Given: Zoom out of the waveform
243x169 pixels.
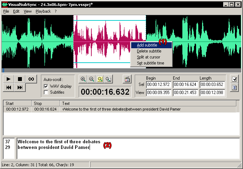Looking at the screenshot, I should pos(91,79).
